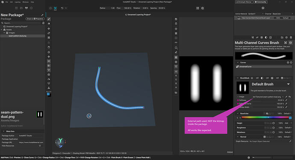The height and width of the screenshot is (160, 295).
Task: Click the trash icon in the layer toolbar
Action: point(291,37)
